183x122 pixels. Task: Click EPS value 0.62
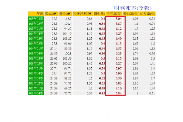pyautogui.click(x=102, y=79)
